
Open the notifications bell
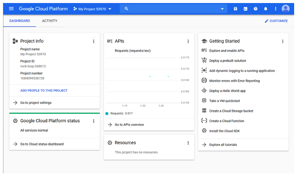[x=266, y=9]
